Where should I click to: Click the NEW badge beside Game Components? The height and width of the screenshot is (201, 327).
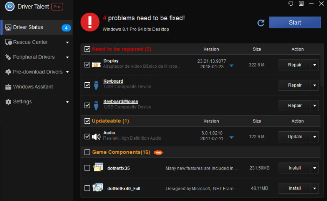coord(158,153)
